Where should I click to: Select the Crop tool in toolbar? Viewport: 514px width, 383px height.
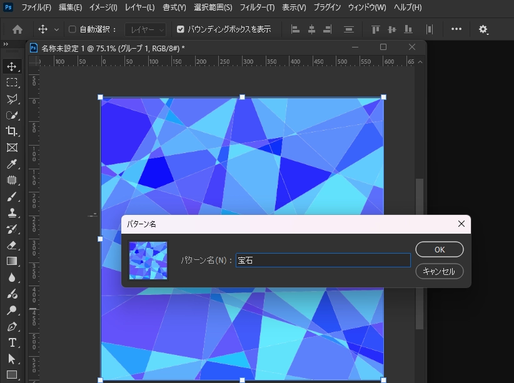11,131
